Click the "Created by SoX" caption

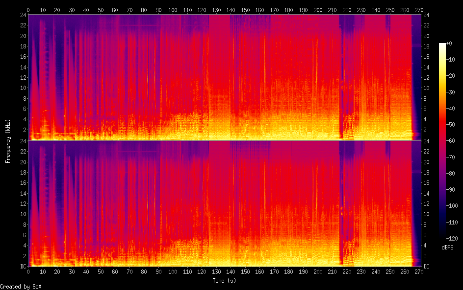(21, 287)
